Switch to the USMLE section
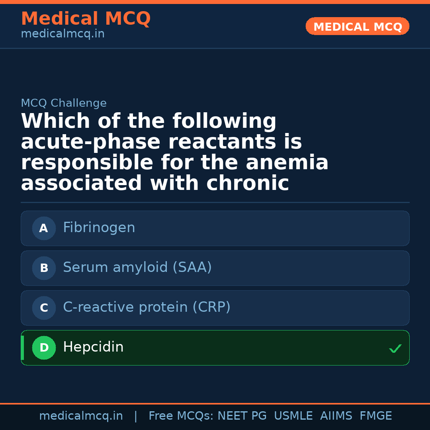This screenshot has height=430, width=430. [x=293, y=415]
